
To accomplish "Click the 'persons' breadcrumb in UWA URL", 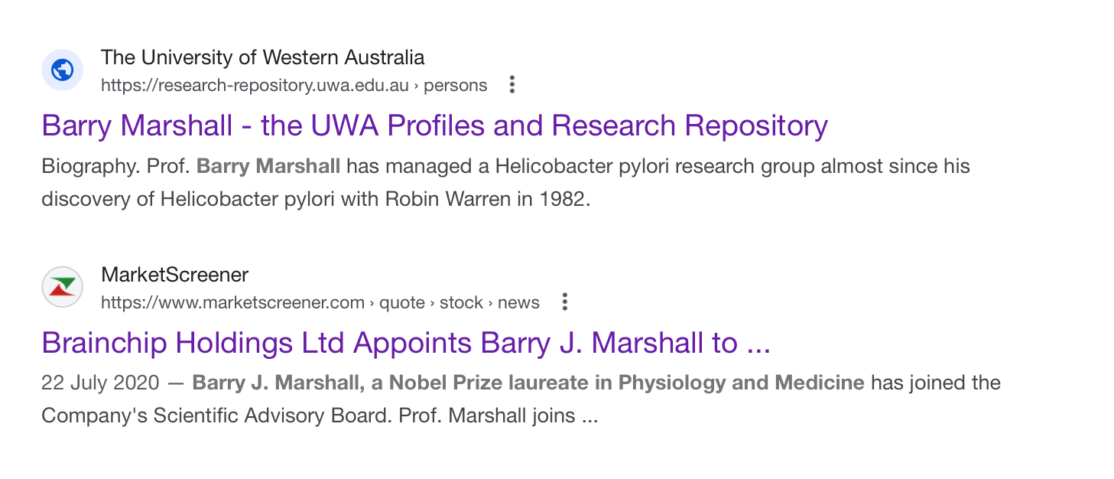I will coord(456,86).
